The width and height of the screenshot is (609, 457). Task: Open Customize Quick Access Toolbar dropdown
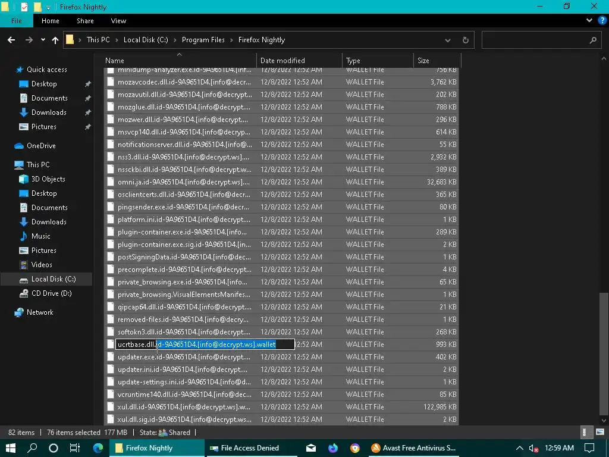(48, 7)
